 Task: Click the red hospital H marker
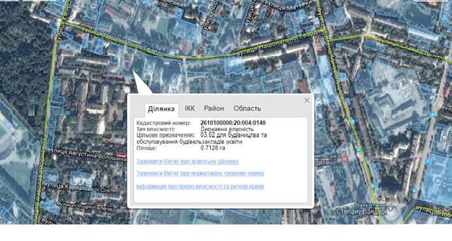pos(344,158)
